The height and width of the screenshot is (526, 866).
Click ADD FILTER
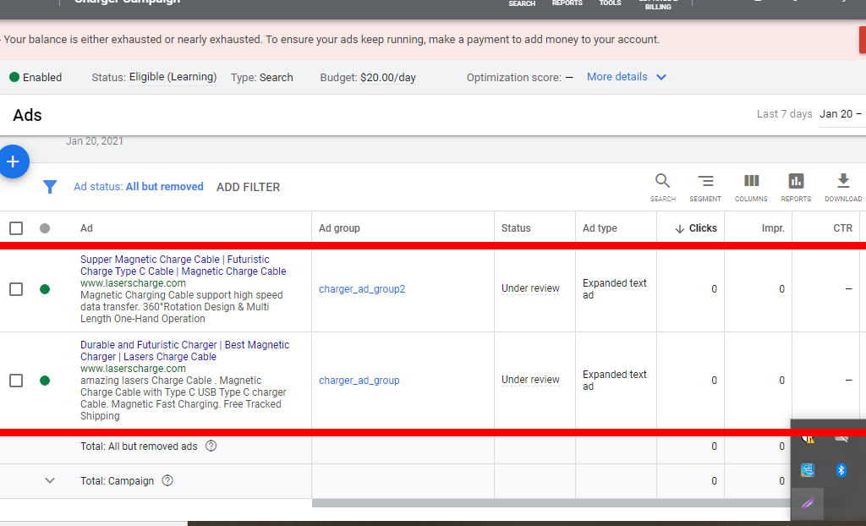(248, 187)
